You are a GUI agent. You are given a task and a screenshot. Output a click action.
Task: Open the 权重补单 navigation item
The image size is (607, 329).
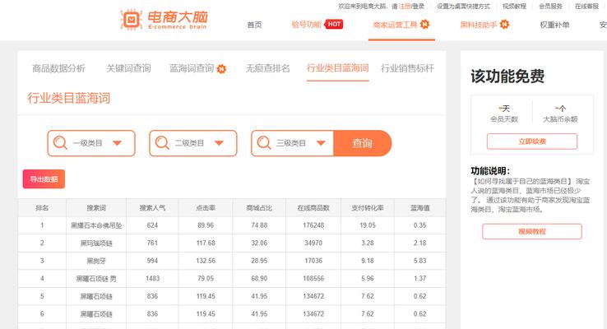click(x=554, y=25)
